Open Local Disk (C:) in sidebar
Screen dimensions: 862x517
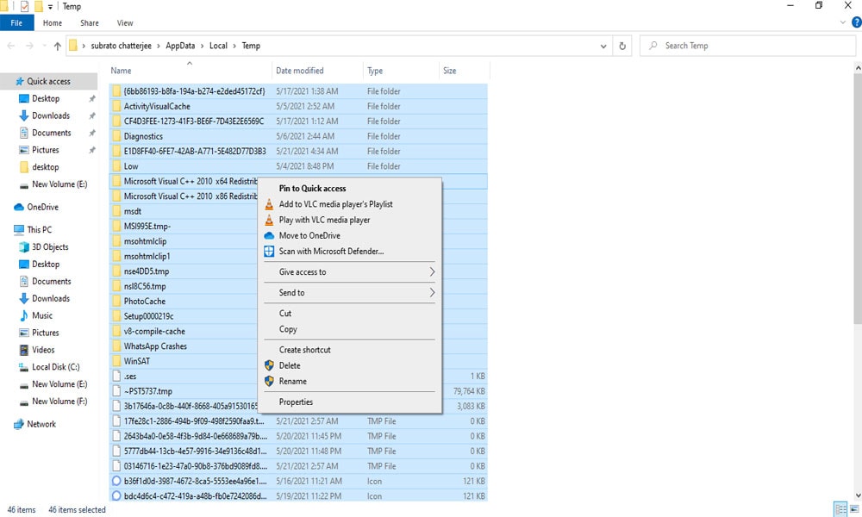point(55,366)
